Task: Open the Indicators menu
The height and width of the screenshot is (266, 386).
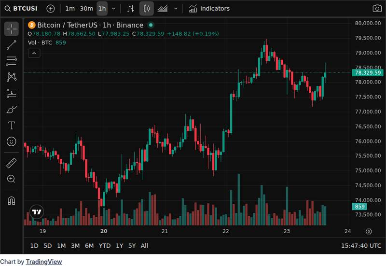Action: click(x=209, y=9)
